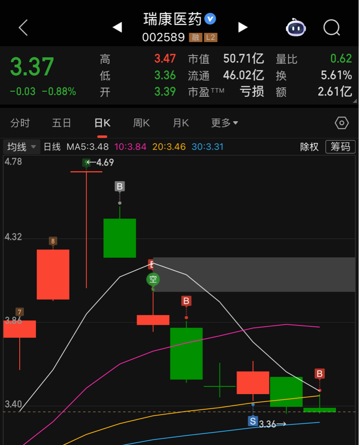Select the 周K tab
The image size is (359, 445).
tap(141, 123)
